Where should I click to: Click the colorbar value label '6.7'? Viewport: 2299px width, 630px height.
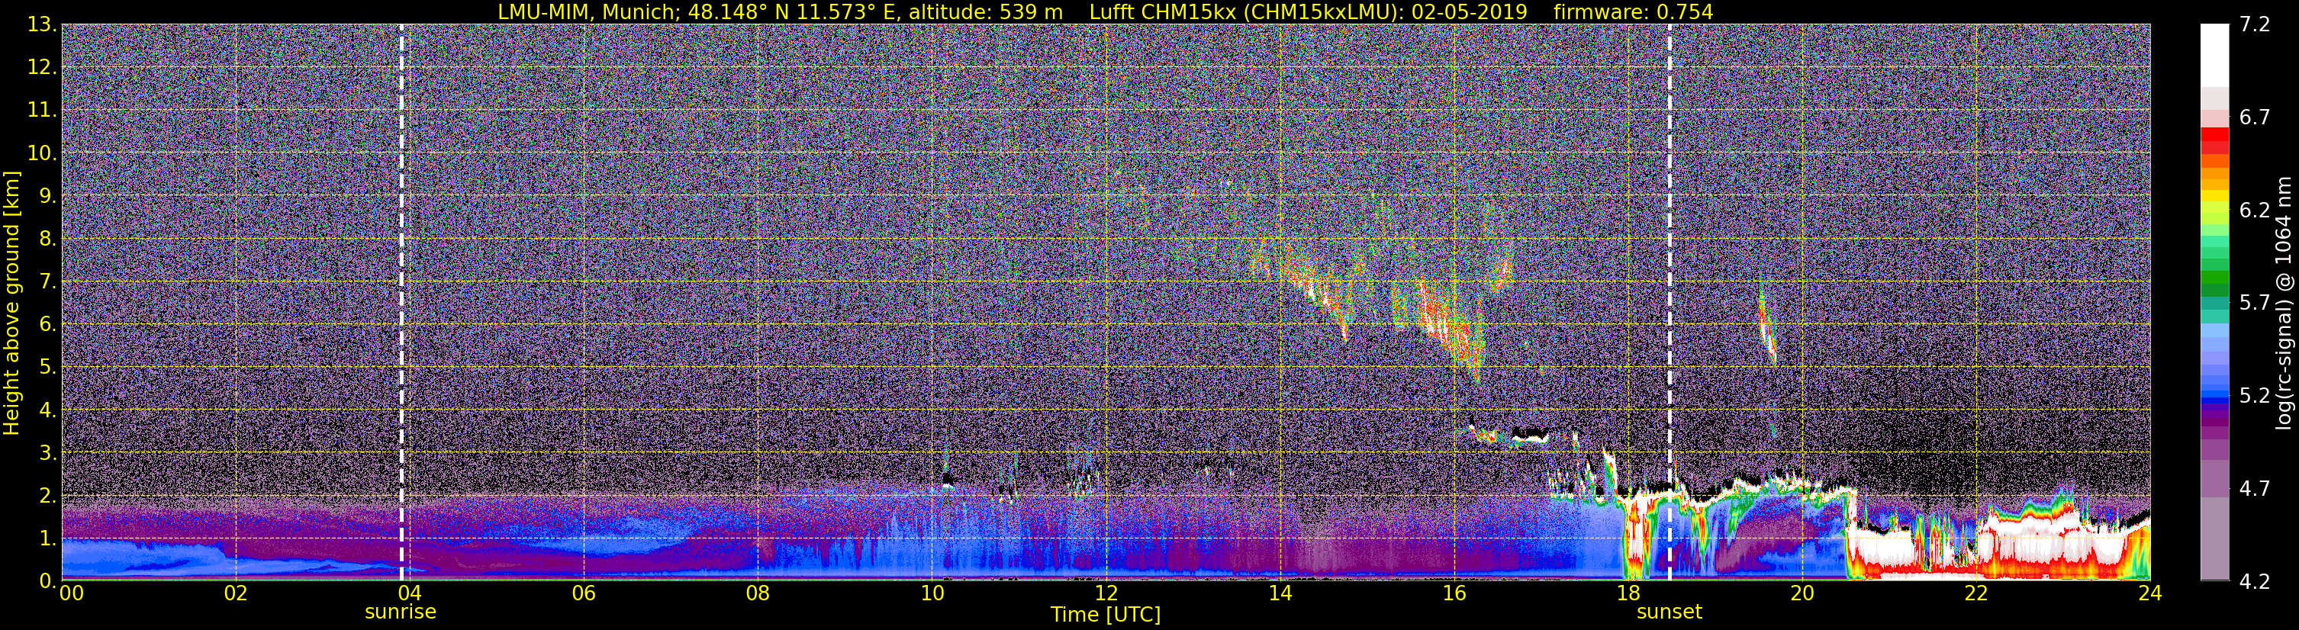point(2255,117)
